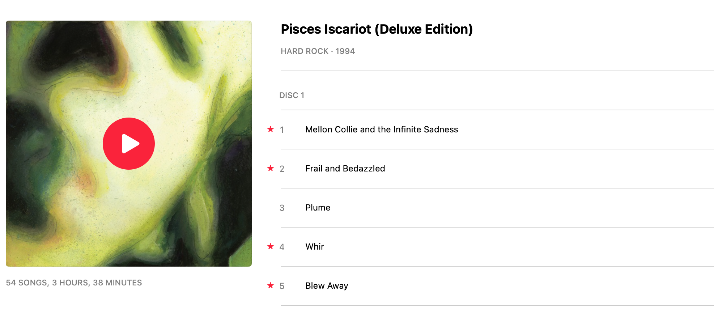Click the popularity star beside Mellon Collie track
This screenshot has width=714, height=314.
271,129
